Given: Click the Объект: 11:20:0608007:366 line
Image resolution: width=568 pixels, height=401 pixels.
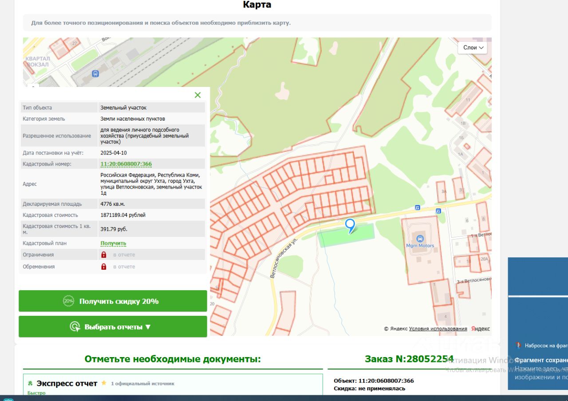Looking at the screenshot, I should tap(374, 381).
